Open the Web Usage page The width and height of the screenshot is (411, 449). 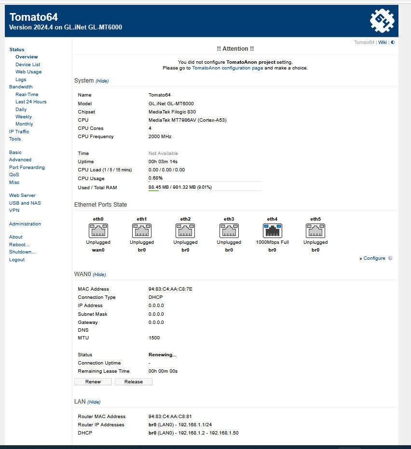coord(28,72)
